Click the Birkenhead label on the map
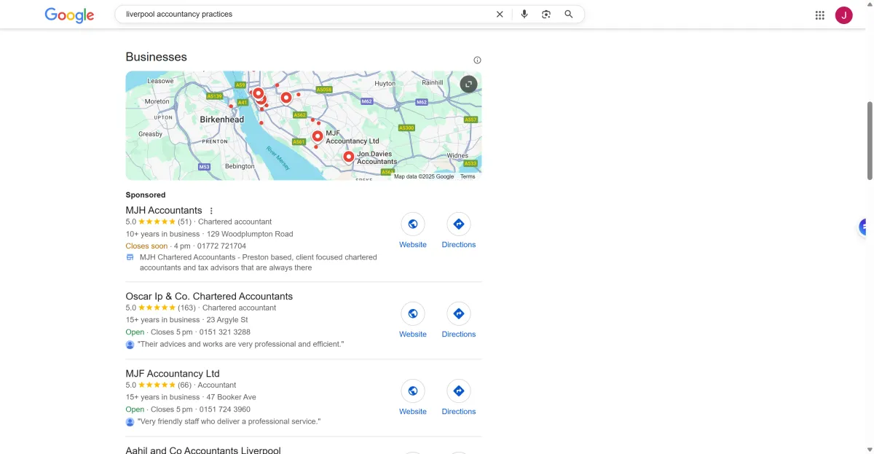Viewport: 874px width, 454px height. [222, 120]
